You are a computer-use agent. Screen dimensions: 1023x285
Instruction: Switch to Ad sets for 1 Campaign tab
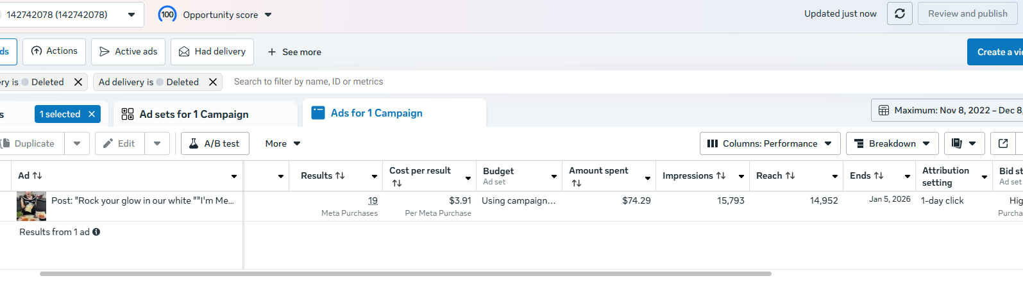pyautogui.click(x=194, y=114)
